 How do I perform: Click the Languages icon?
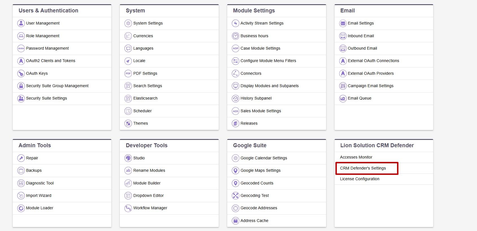(128, 48)
